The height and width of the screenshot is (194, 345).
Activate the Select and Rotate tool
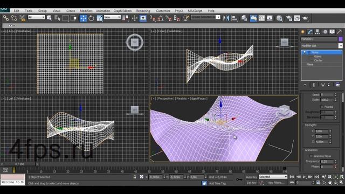click(91, 18)
